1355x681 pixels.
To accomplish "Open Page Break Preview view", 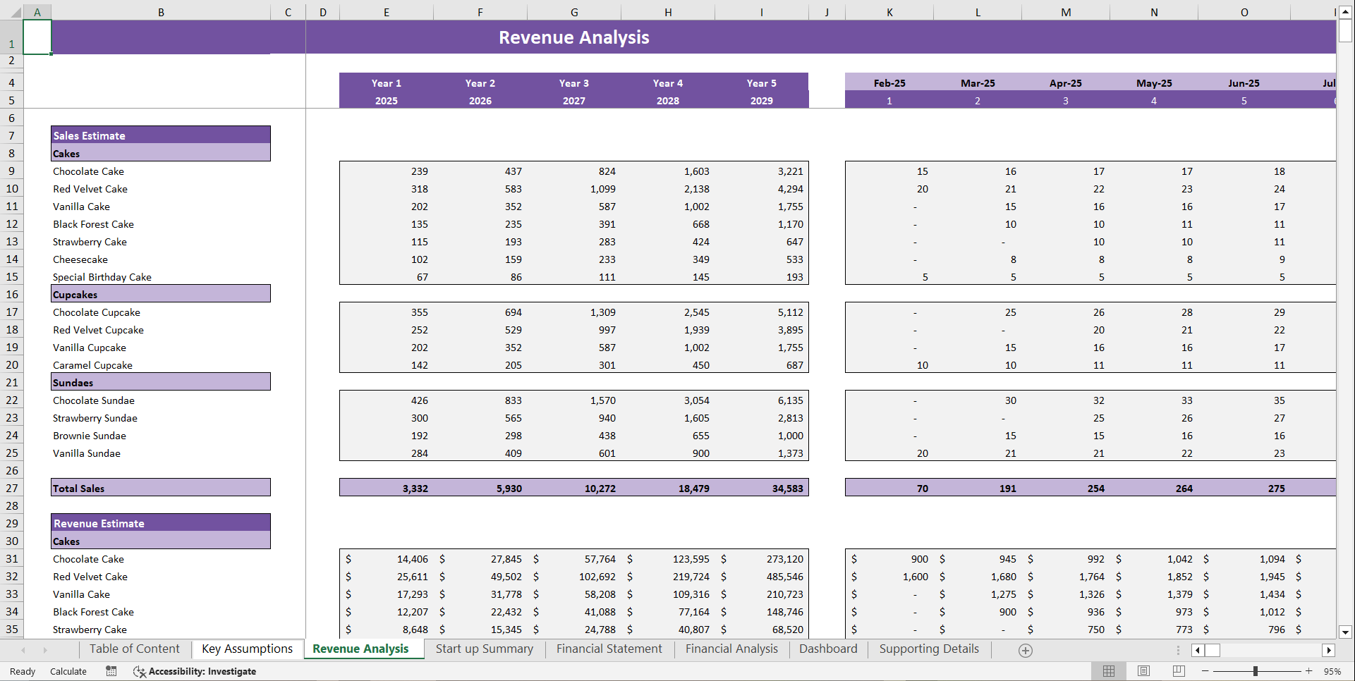I will 1177,671.
